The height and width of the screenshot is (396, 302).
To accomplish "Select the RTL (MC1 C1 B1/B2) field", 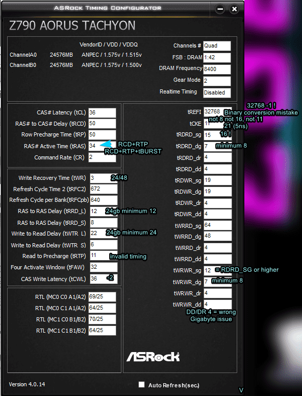I will pos(102,331).
